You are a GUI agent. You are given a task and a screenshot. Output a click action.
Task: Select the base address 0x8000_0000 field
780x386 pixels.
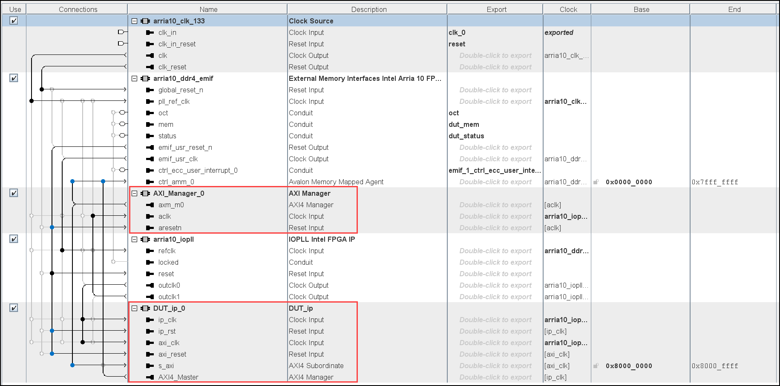[x=628, y=366]
